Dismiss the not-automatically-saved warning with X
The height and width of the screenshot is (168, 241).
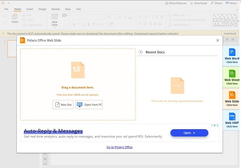click(x=3, y=34)
